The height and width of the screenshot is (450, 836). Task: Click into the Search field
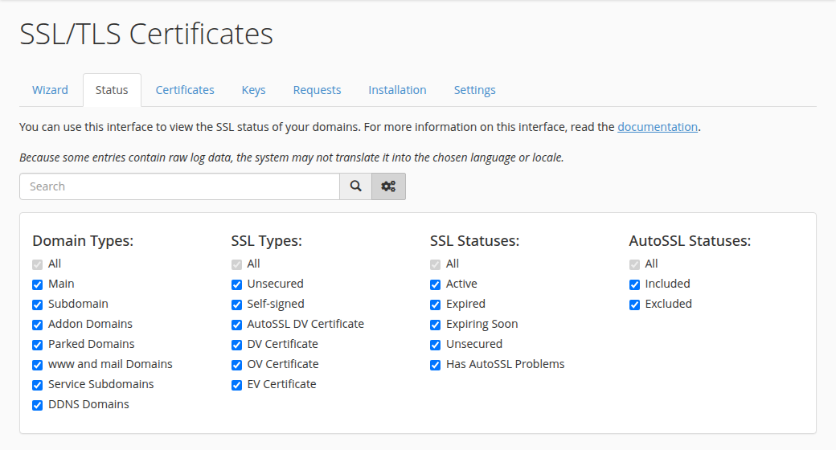(180, 186)
